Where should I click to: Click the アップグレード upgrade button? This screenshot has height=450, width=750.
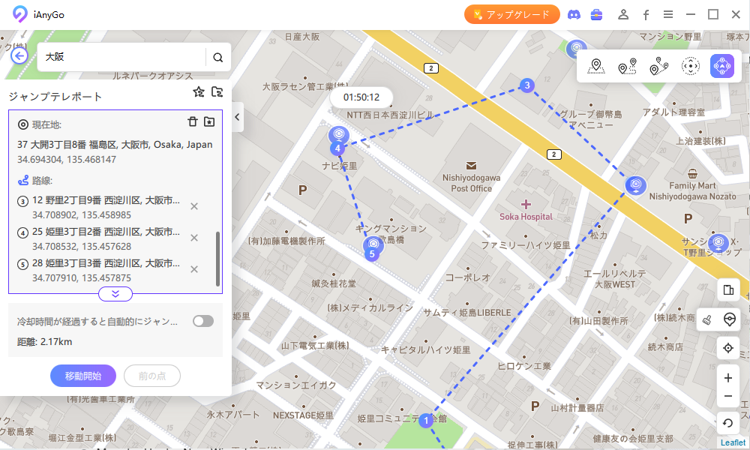[512, 14]
